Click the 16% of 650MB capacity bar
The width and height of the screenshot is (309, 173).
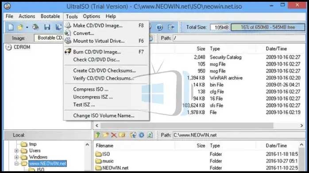tap(268, 27)
